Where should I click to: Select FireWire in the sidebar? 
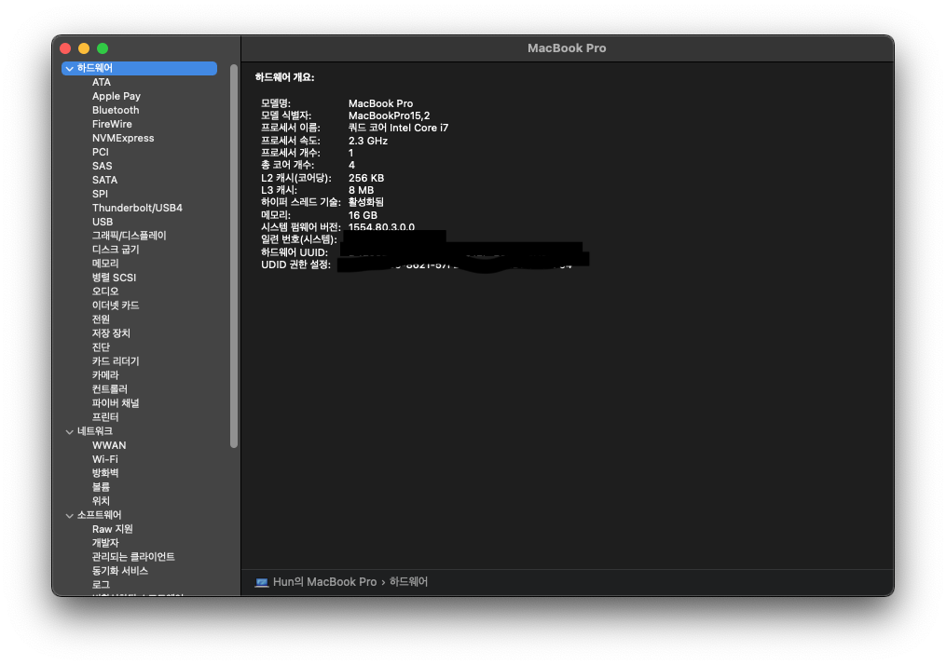click(112, 124)
